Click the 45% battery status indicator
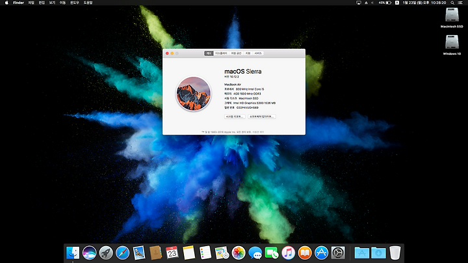 click(385, 3)
